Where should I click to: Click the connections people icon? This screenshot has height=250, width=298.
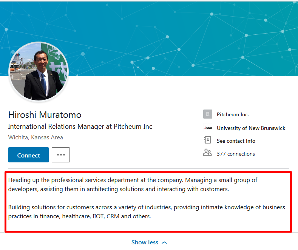(x=207, y=152)
